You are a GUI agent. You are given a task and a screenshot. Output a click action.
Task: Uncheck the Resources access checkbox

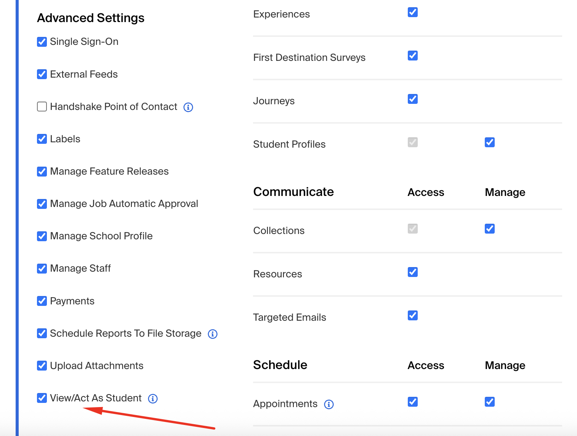413,272
